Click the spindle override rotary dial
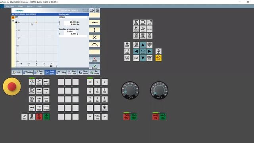254x143 pixels. (x=130, y=90)
